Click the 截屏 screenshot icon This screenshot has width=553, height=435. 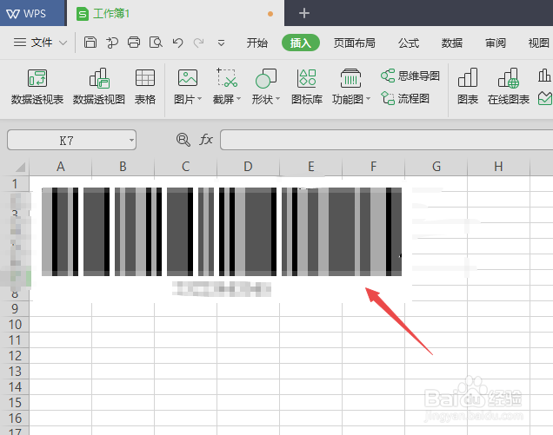(x=226, y=78)
